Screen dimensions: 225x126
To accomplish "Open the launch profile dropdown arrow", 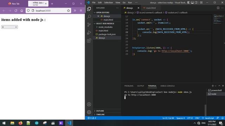I will tap(216, 86).
